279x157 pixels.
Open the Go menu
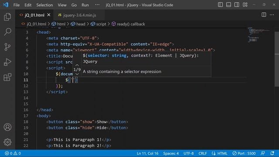74,5
